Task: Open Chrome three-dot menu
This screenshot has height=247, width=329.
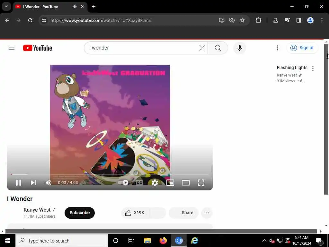Action: [x=322, y=20]
